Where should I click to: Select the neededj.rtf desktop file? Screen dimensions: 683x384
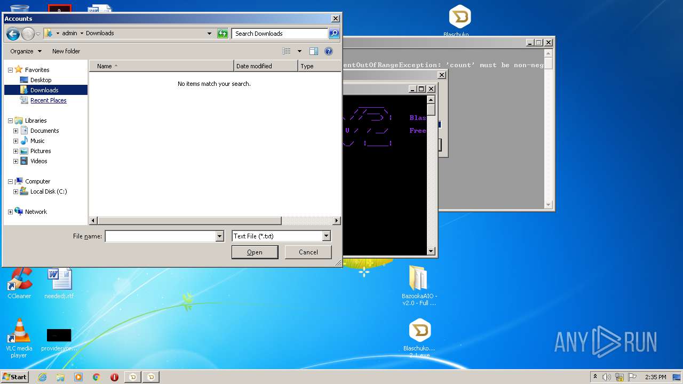[59, 284]
